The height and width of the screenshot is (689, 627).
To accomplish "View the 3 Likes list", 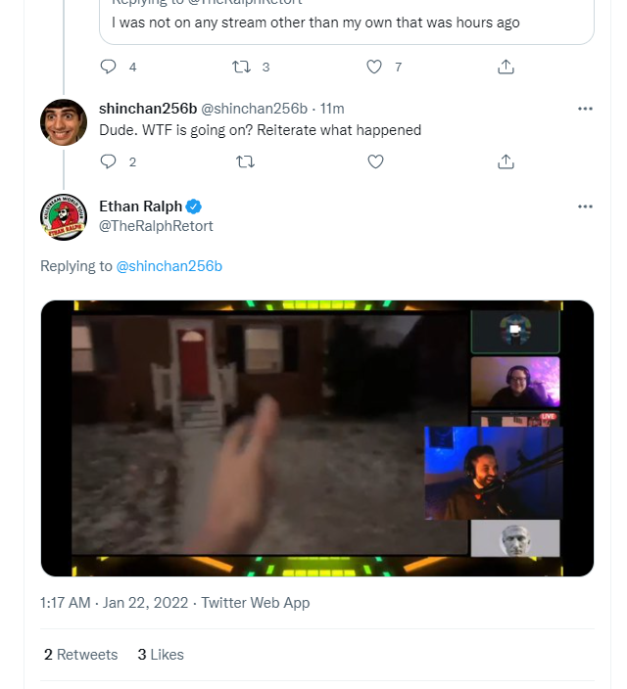I will pyautogui.click(x=160, y=655).
